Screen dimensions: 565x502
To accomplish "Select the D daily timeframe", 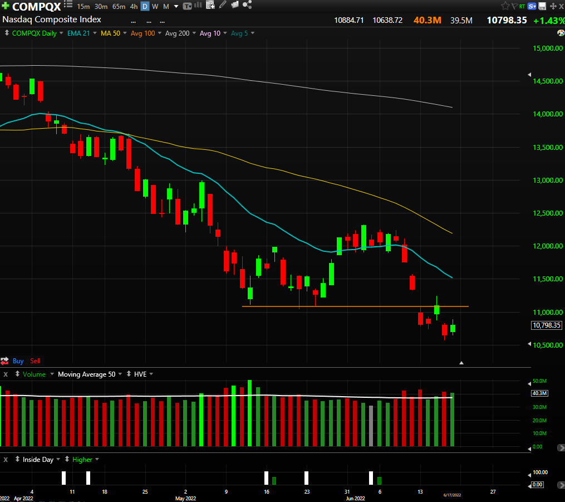I will [x=145, y=7].
